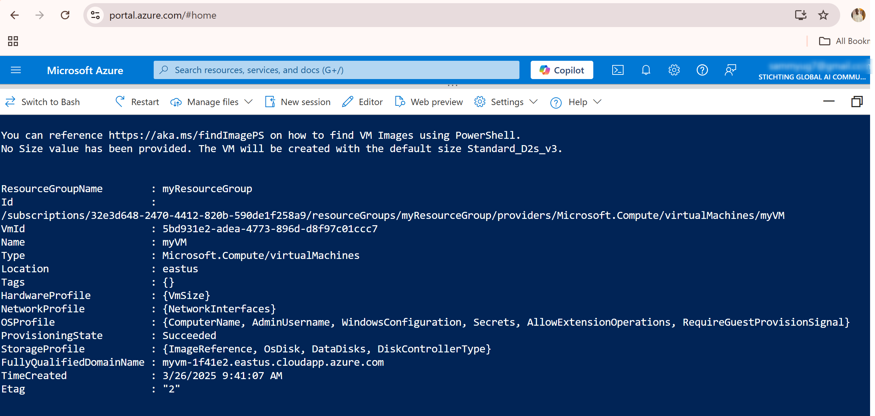Click the https://aka.ms/findImagePS link text
Image resolution: width=875 pixels, height=416 pixels.
pyautogui.click(x=186, y=135)
